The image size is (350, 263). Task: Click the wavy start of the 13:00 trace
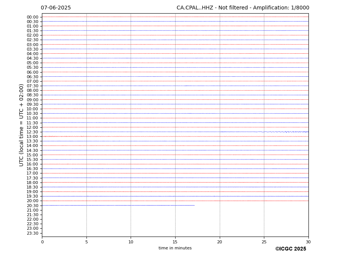(x=65, y=136)
